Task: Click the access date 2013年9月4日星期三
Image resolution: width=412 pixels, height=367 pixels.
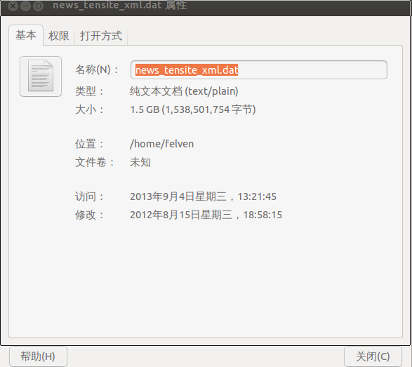Action: 178,196
